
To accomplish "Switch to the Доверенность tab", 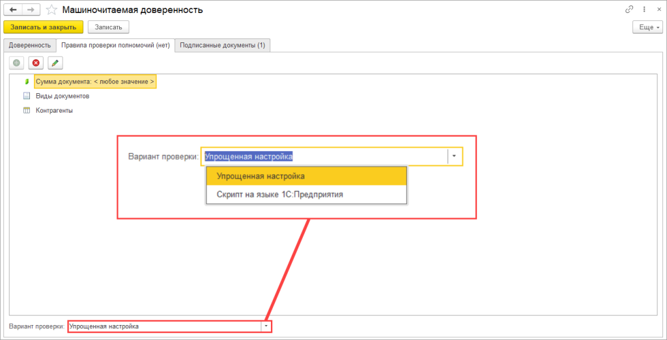I will [30, 46].
